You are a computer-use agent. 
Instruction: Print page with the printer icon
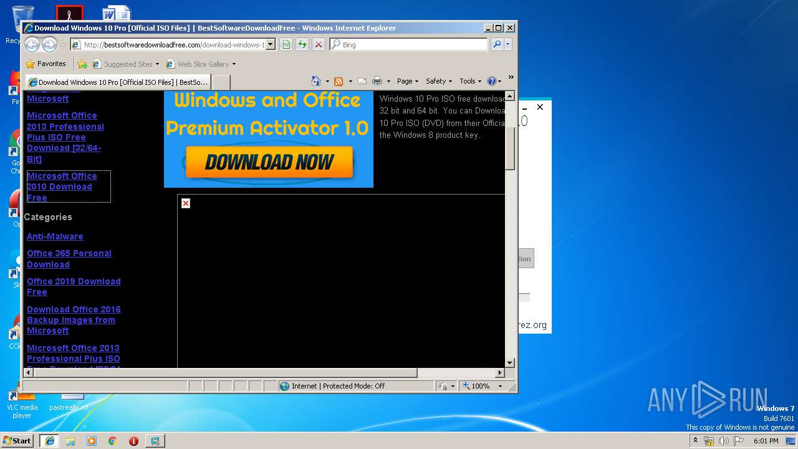coord(377,81)
